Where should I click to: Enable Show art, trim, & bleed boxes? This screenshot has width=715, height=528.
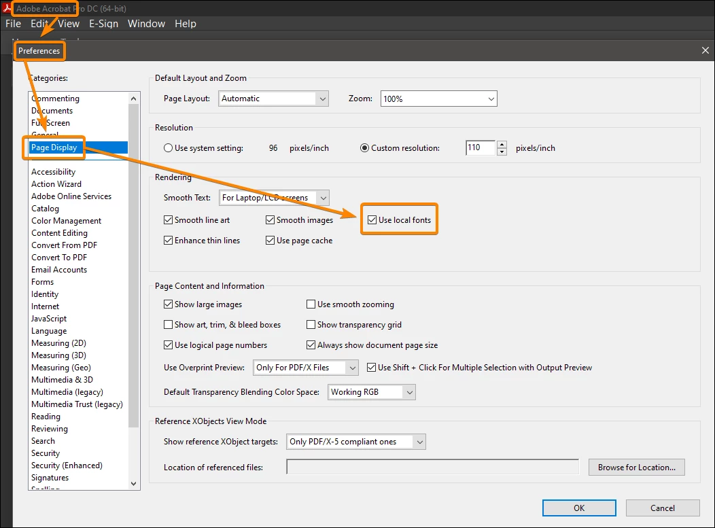click(x=169, y=325)
